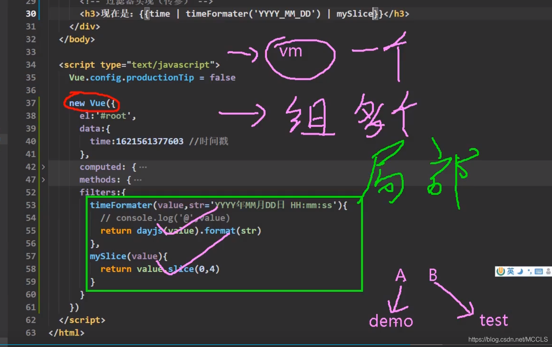Click '现在是:' text in the h3 tag
552x347 pixels.
[x=117, y=14]
